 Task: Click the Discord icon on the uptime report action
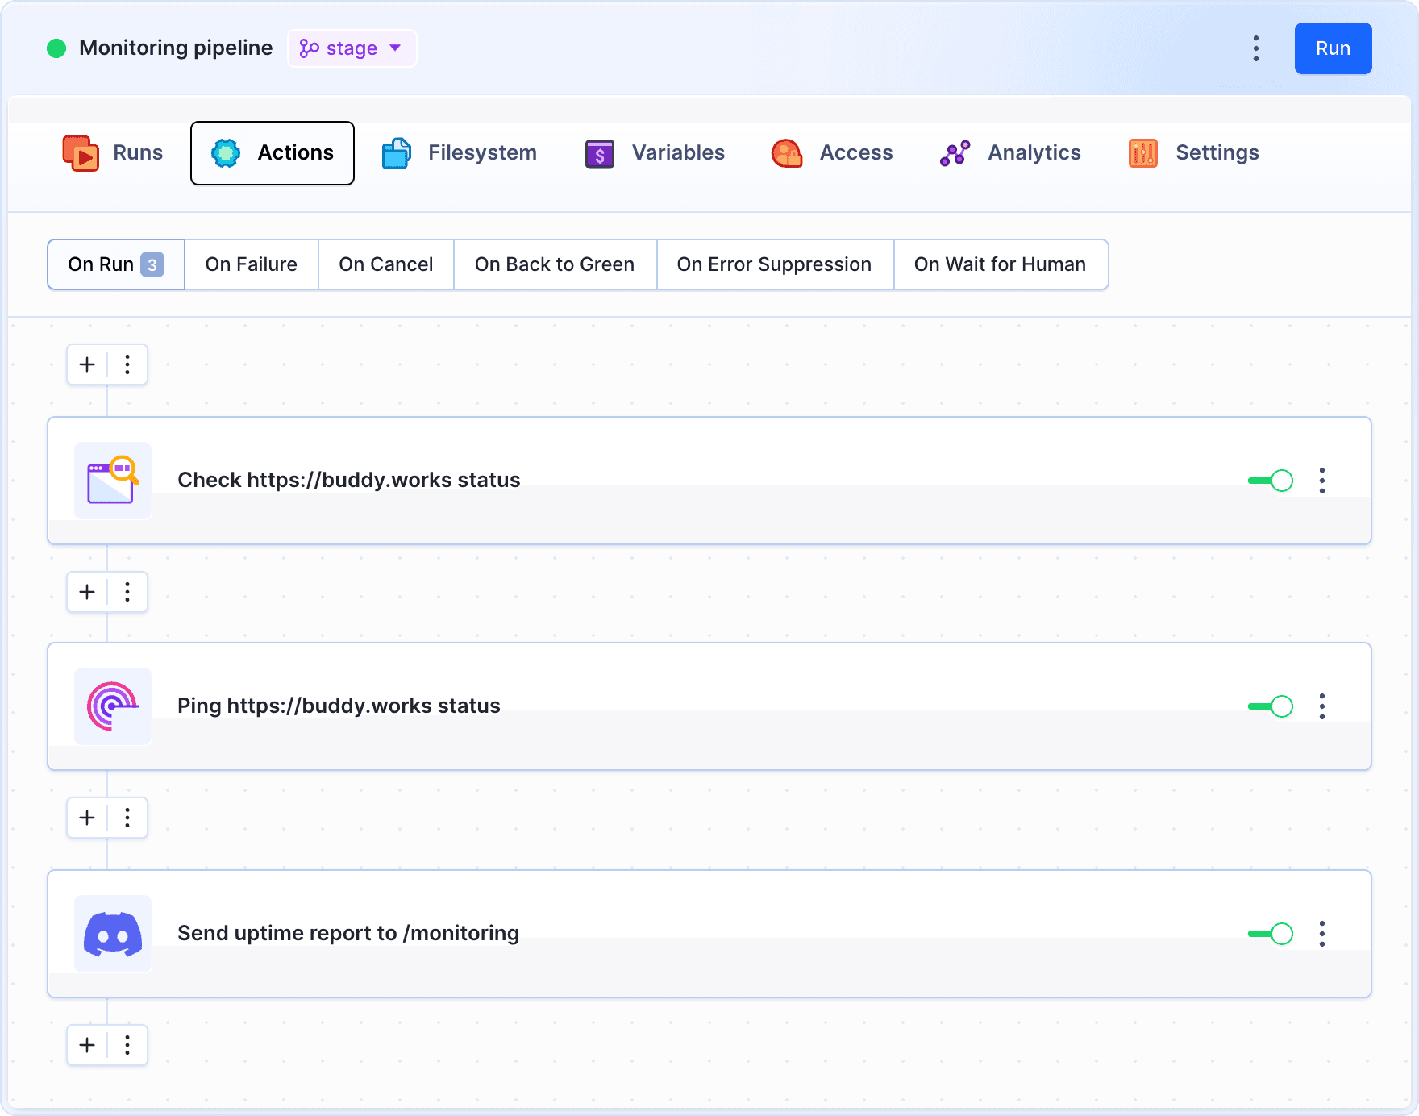coord(112,934)
